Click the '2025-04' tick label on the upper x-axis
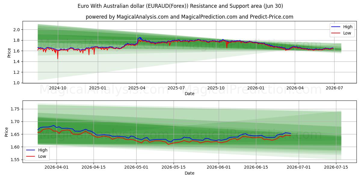This screenshot has height=180, width=361. tap(137, 88)
